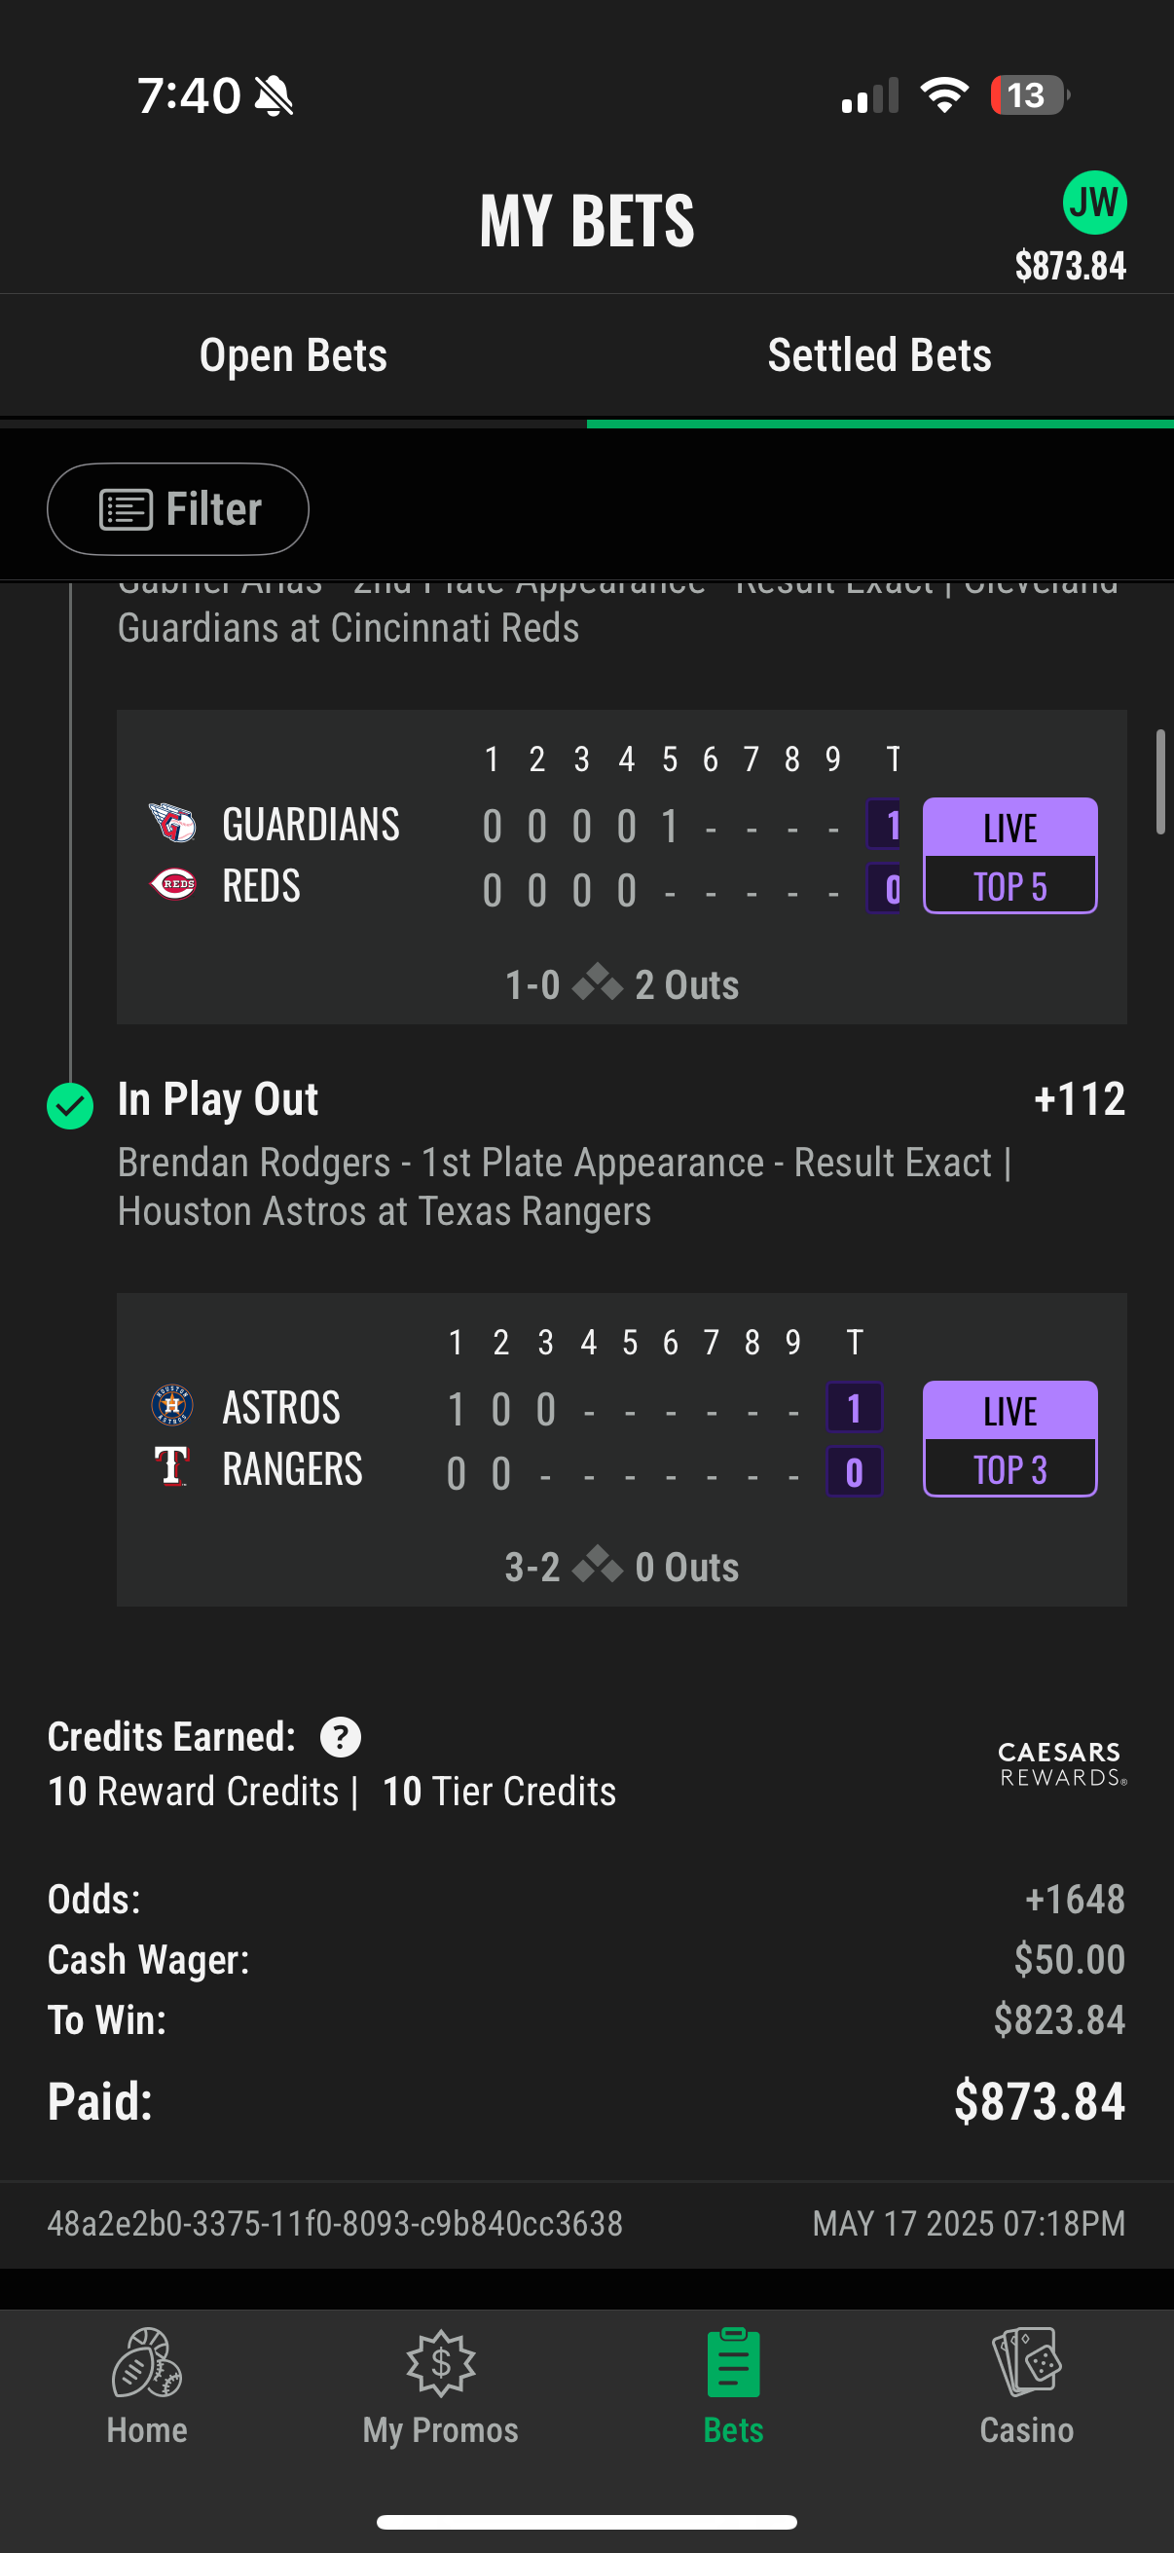Screen dimensions: 1174x2553
Task: Open My Promos badge icon
Action: click(441, 2363)
